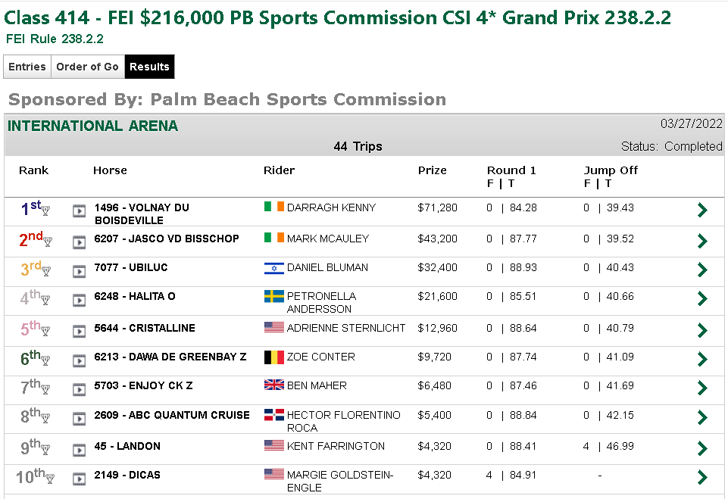
Task: Play video for Jasco VD Bisschop
Action: [79, 242]
